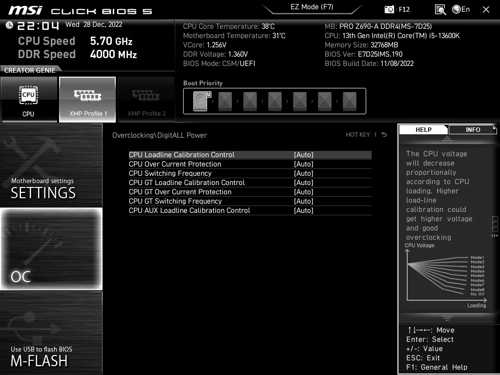Image resolution: width=500 pixels, height=375 pixels.
Task: Click the CPU Voltage loadline graph
Action: point(446,276)
